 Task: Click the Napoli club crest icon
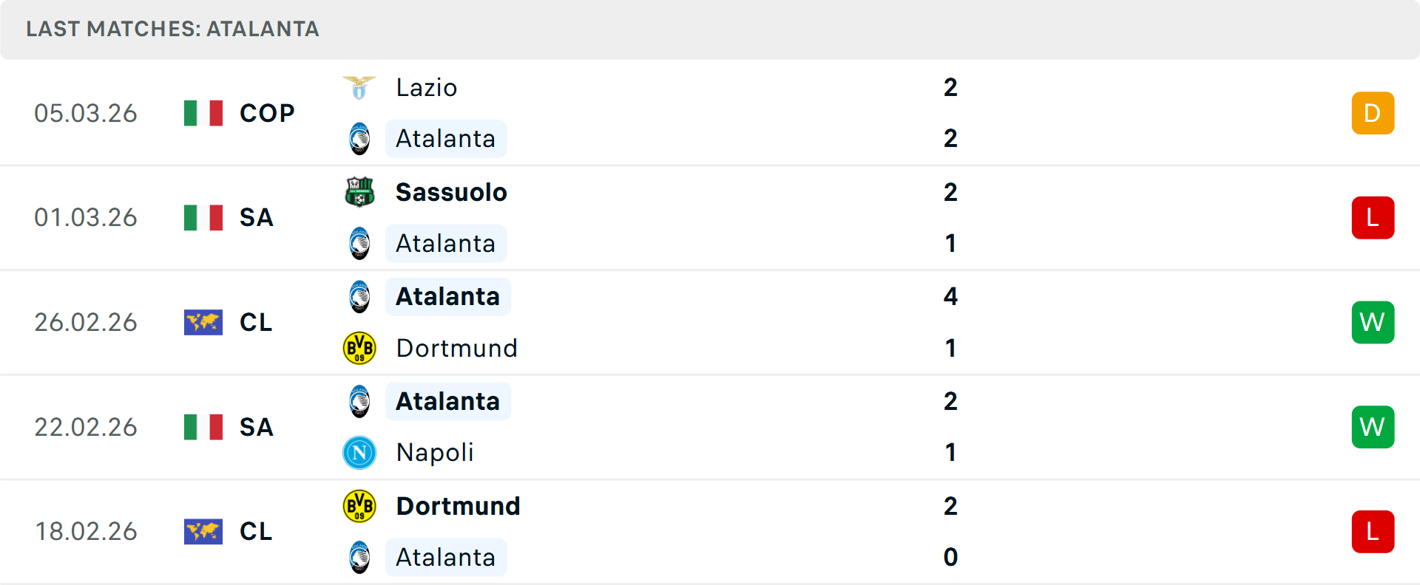click(359, 453)
